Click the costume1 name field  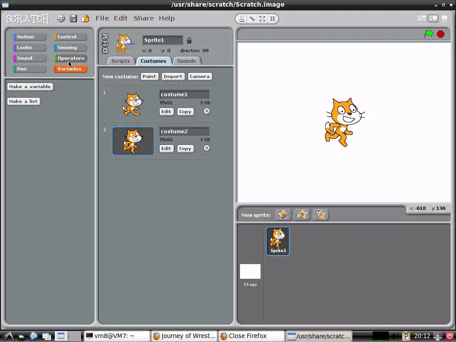click(184, 94)
